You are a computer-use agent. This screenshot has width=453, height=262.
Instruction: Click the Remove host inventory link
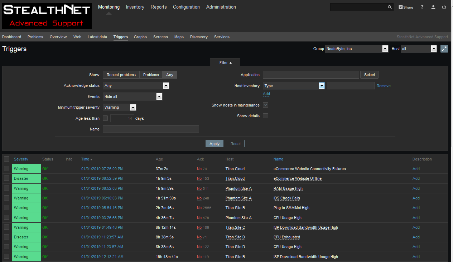pos(384,86)
